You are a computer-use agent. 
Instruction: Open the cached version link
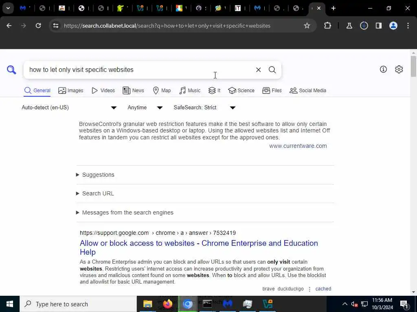pos(323,289)
